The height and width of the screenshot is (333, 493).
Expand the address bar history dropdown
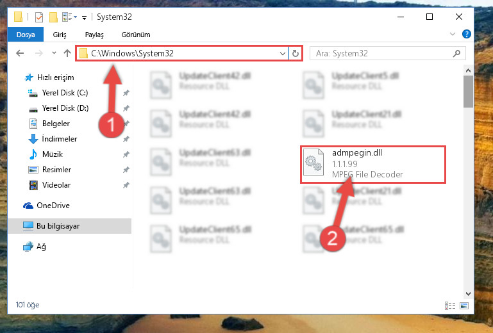[282, 53]
